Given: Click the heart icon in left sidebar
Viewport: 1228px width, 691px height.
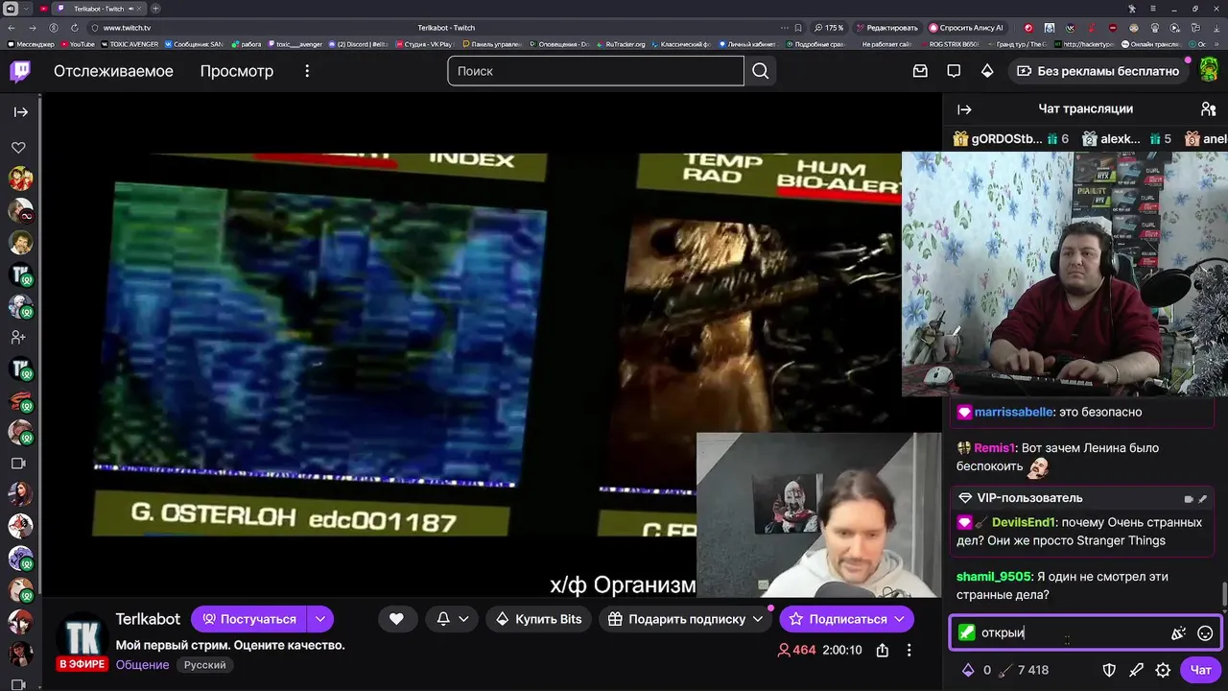Looking at the screenshot, I should click(18, 148).
